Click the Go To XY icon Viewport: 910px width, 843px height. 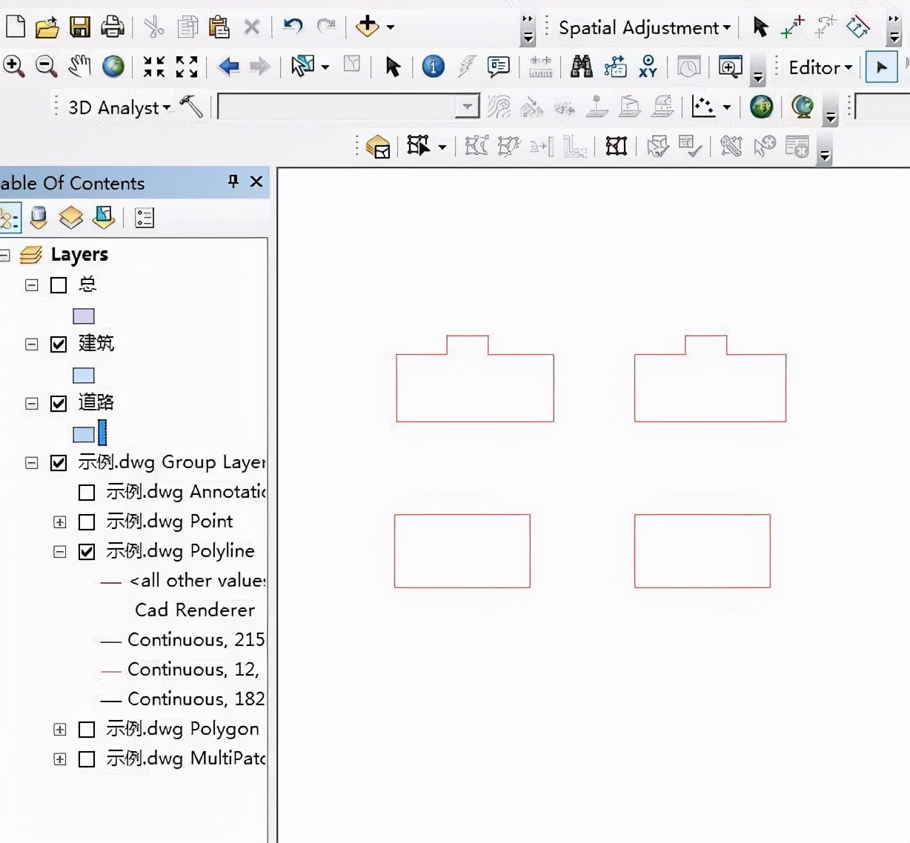pos(648,67)
